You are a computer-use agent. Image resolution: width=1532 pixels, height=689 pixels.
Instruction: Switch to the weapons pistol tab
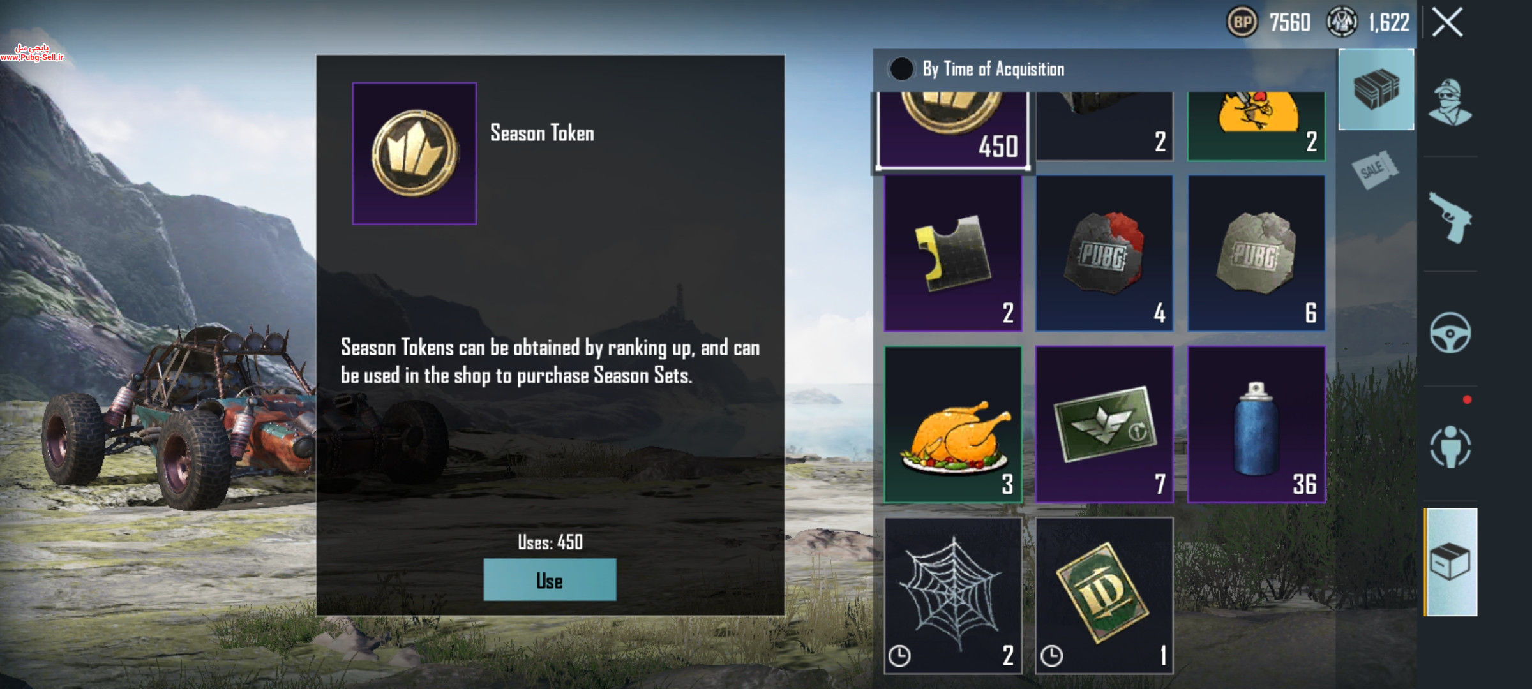(1450, 217)
